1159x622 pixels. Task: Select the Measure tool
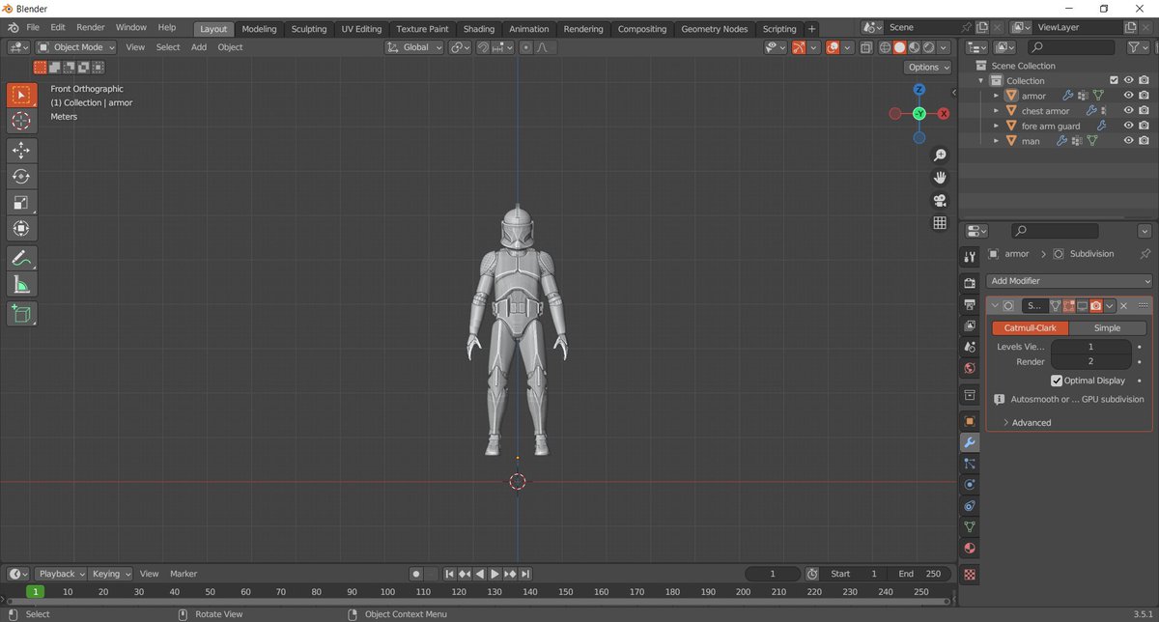(x=21, y=284)
